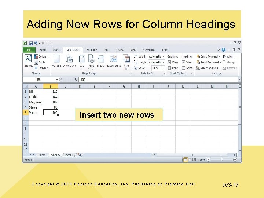Screen dimensions: 264x198
Task: Open the Breaks menu
Action: [x=101, y=62]
